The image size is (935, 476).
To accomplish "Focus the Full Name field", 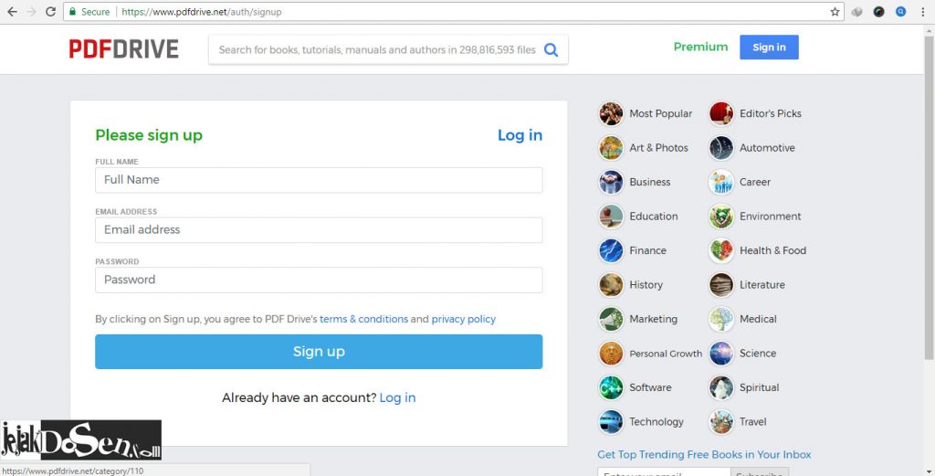I will pos(319,180).
